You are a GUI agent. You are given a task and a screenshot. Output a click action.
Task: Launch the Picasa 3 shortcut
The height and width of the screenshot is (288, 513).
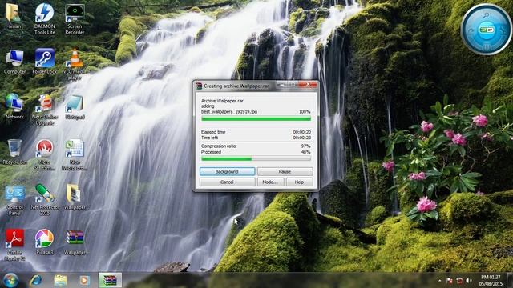(x=45, y=242)
